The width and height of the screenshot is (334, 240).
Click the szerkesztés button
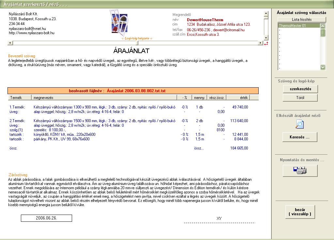[x=300, y=89]
